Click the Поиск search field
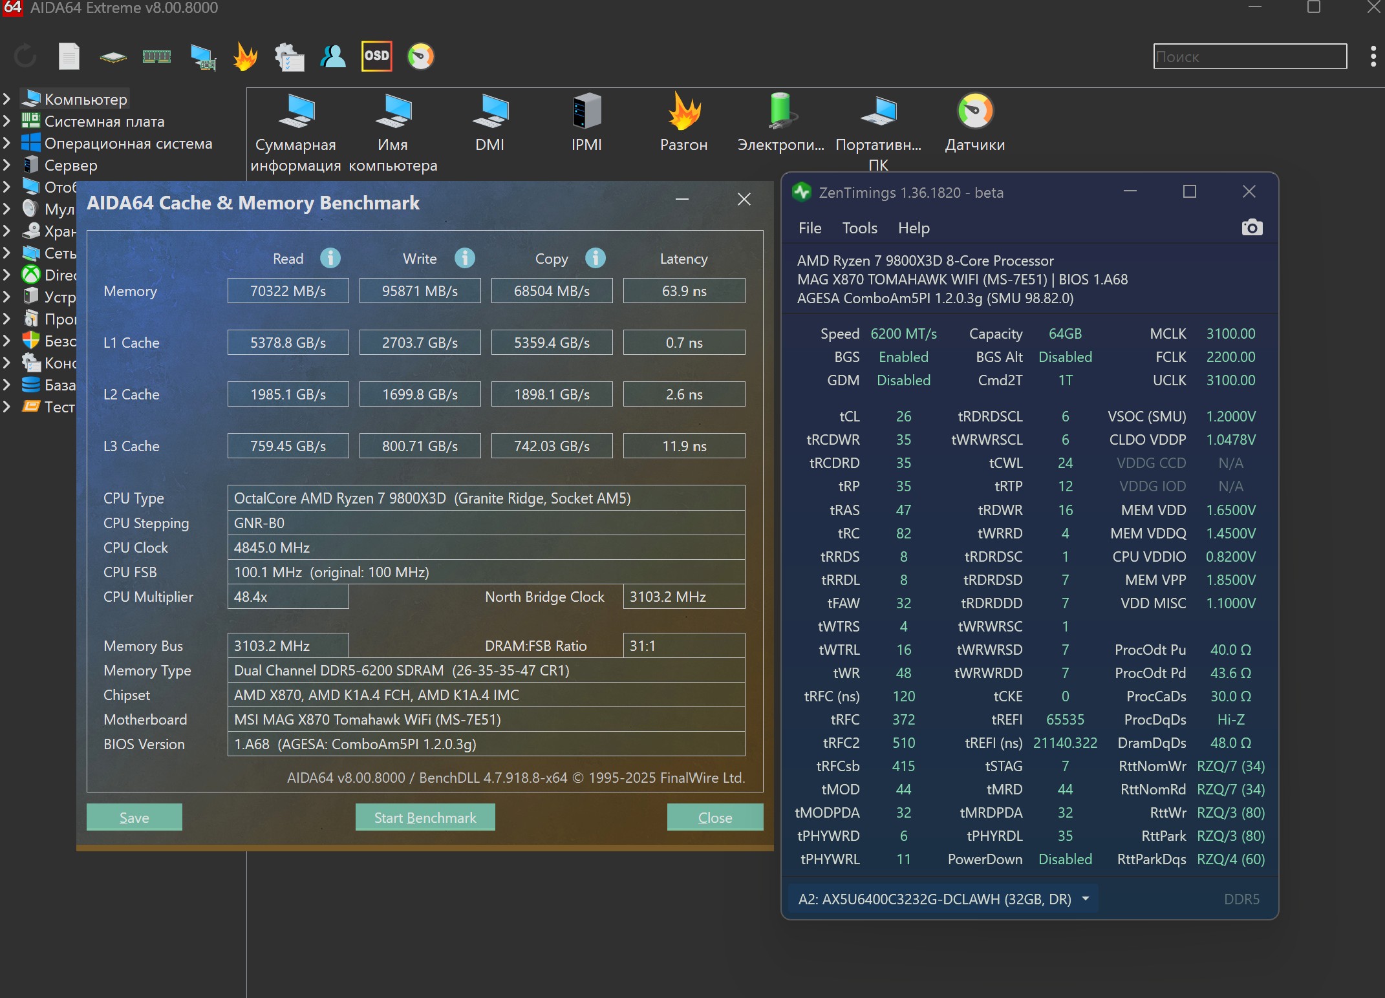 pos(1249,56)
